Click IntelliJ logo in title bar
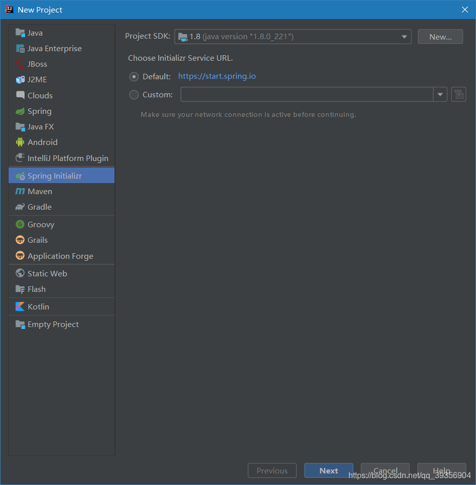 pyautogui.click(x=10, y=10)
